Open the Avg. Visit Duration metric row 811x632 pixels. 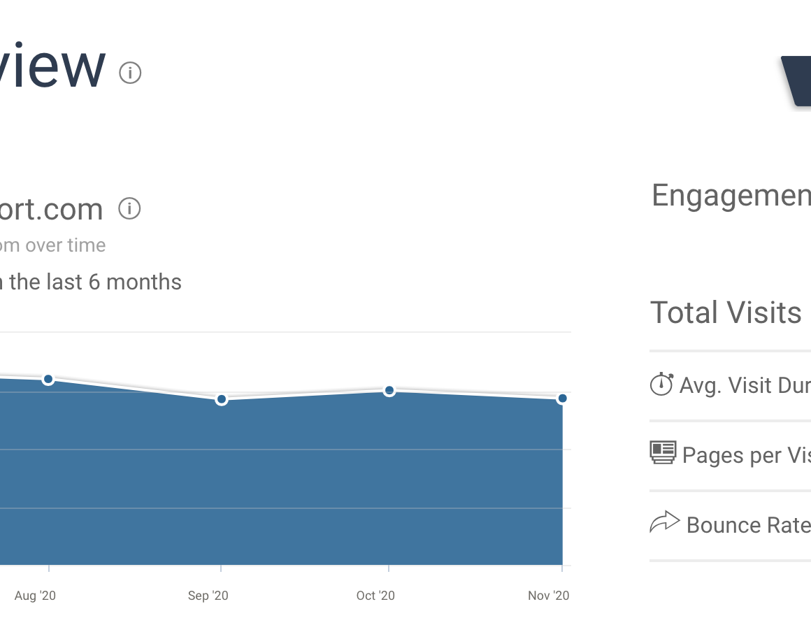tap(745, 386)
